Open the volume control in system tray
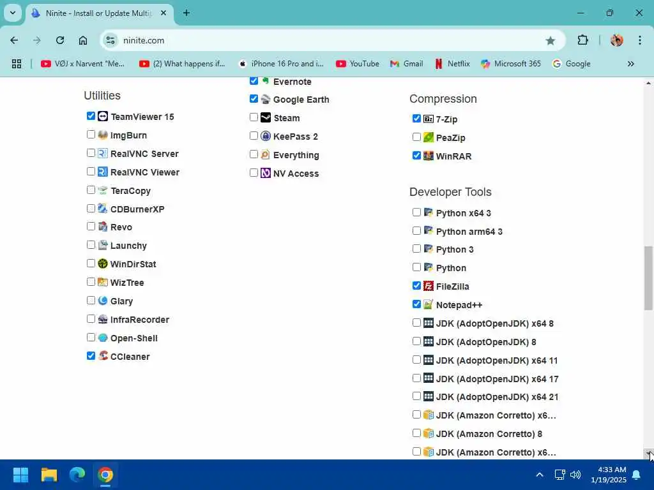This screenshot has height=490, width=654. pyautogui.click(x=575, y=475)
